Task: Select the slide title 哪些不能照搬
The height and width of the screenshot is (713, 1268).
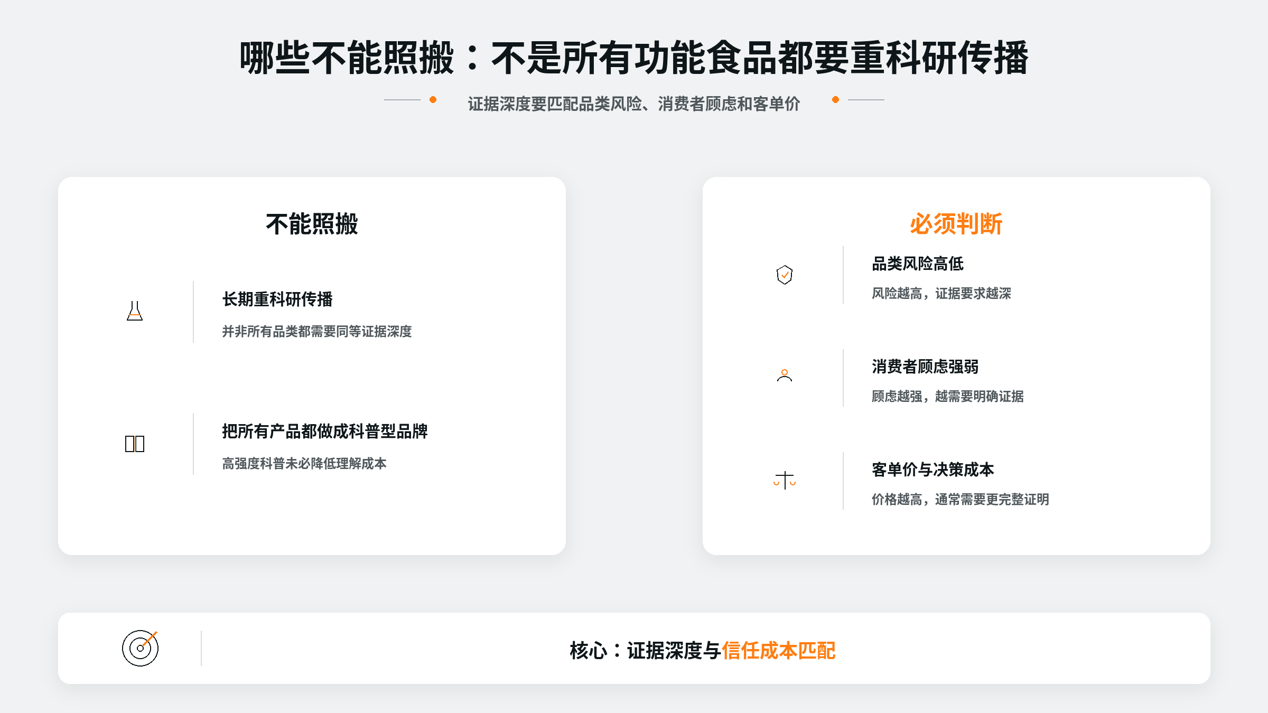Action: click(347, 58)
